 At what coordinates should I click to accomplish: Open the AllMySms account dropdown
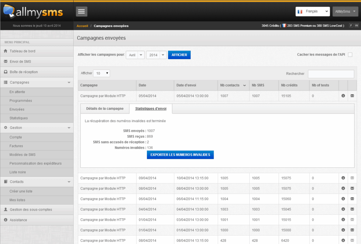345,12
